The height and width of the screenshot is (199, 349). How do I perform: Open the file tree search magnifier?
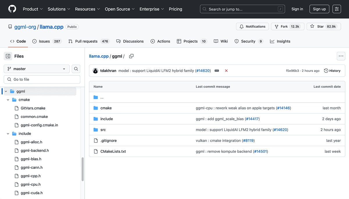76,69
